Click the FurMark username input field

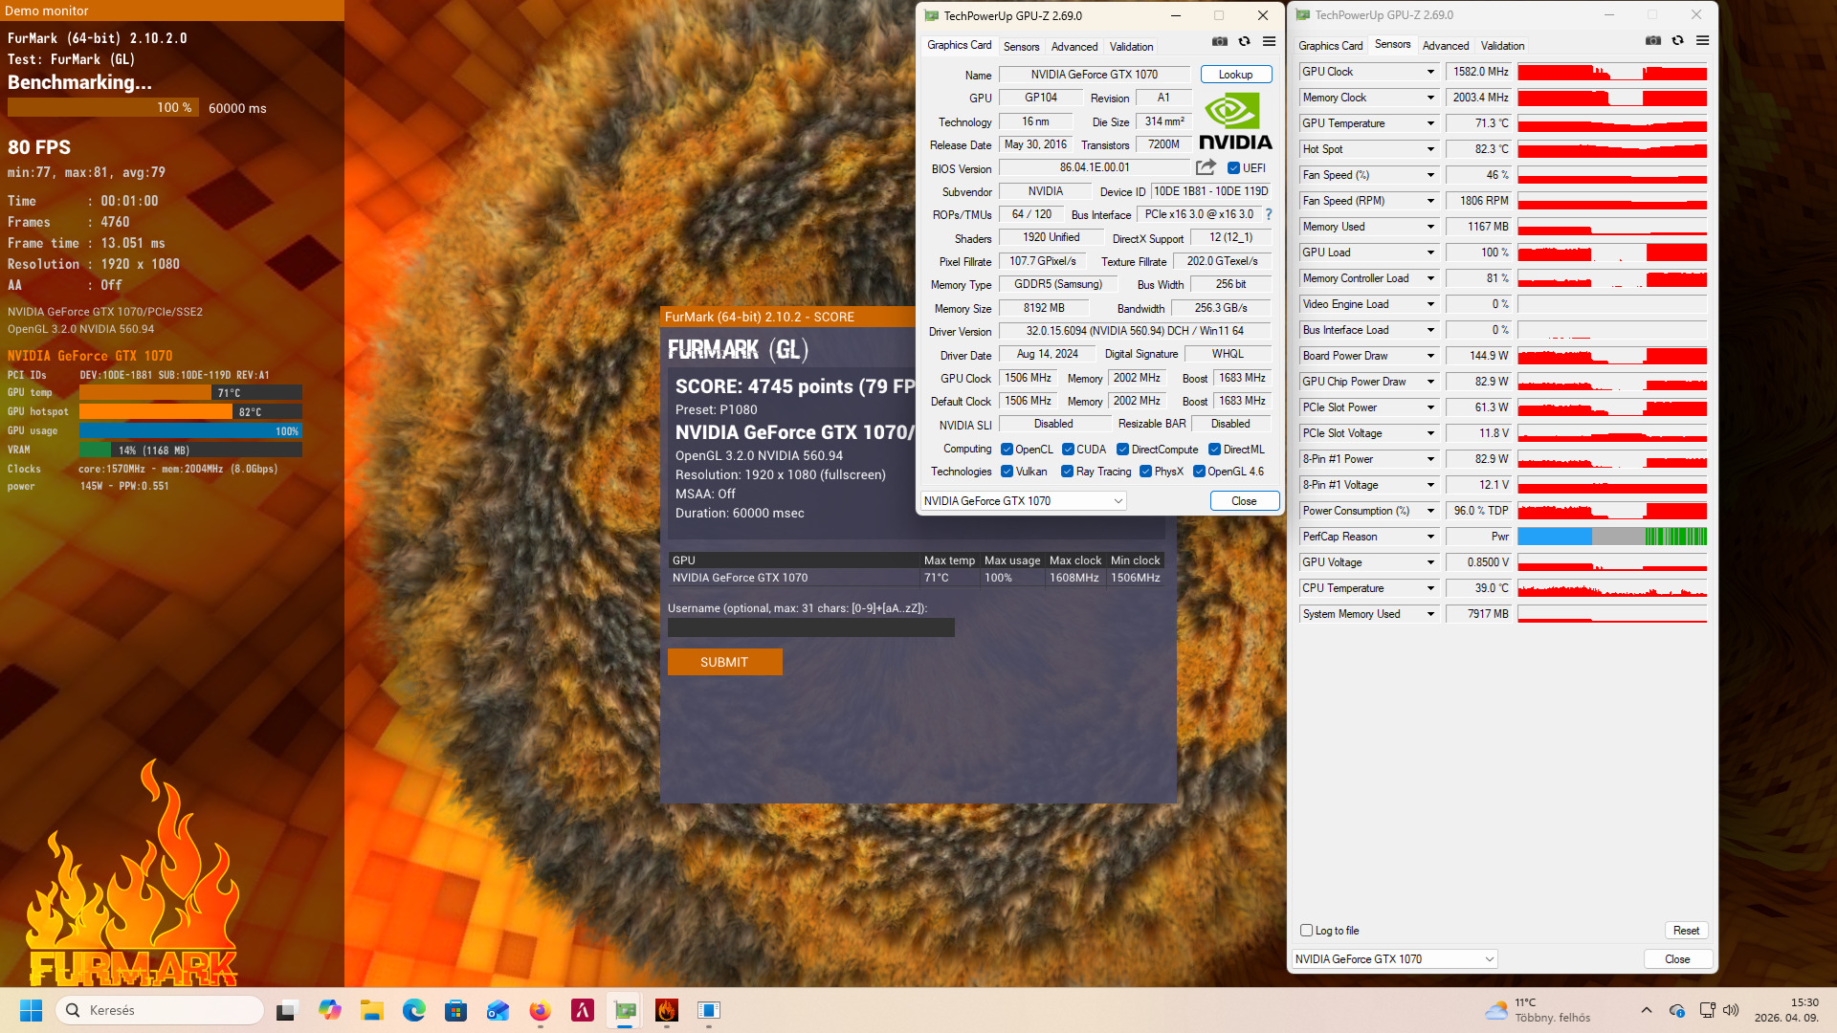click(810, 627)
